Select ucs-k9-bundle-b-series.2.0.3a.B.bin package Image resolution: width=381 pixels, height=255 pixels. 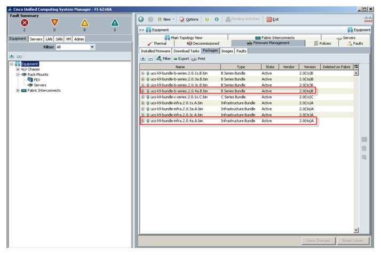pos(247,79)
